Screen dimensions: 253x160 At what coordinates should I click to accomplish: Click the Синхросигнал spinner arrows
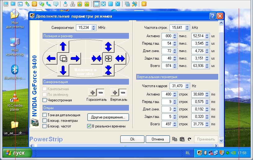click(x=94, y=28)
